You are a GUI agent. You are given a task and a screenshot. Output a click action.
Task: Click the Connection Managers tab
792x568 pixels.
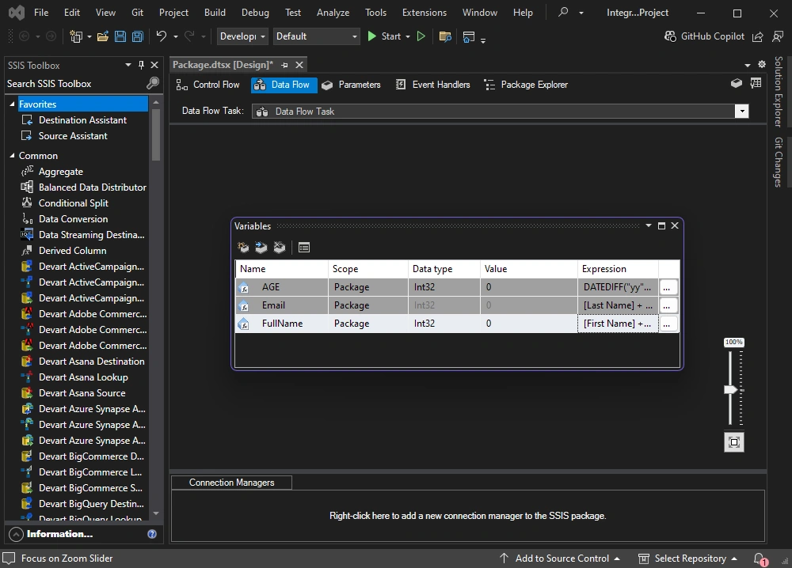point(231,483)
